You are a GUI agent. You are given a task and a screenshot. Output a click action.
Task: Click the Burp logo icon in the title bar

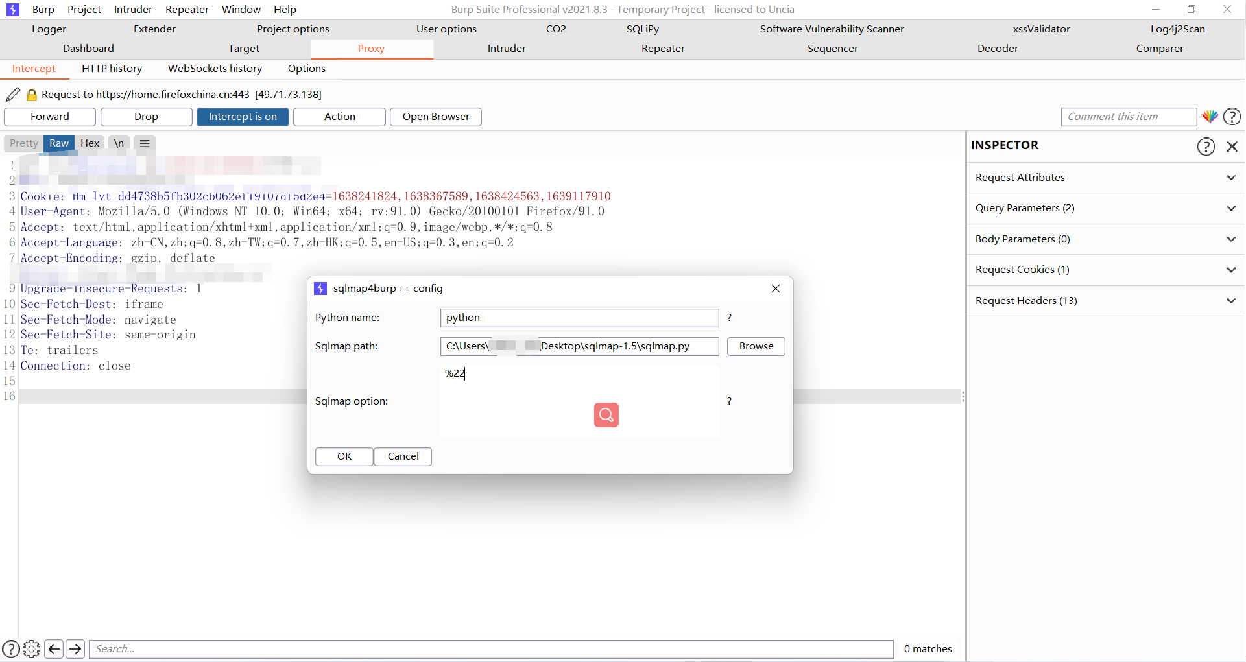pyautogui.click(x=13, y=10)
